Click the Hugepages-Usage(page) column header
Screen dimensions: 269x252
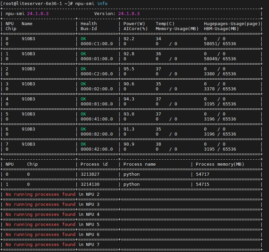[232, 24]
